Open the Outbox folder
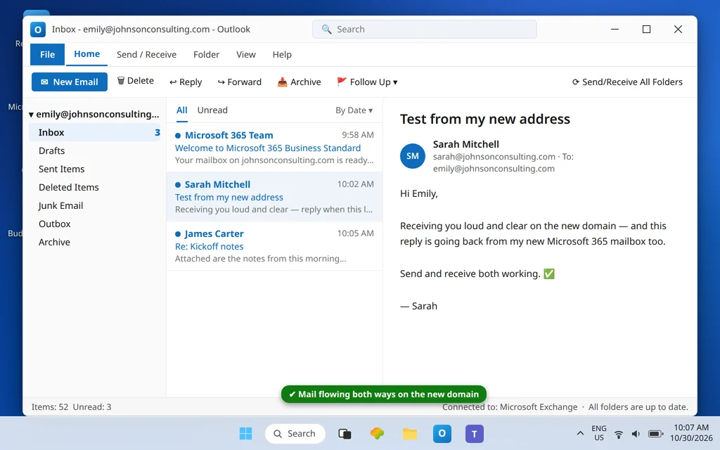The image size is (720, 450). tap(95, 224)
